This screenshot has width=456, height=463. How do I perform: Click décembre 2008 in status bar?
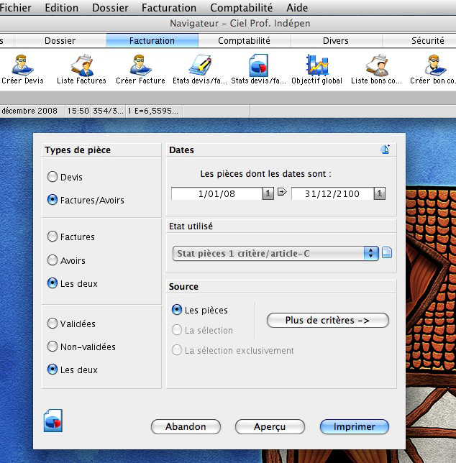(x=29, y=111)
